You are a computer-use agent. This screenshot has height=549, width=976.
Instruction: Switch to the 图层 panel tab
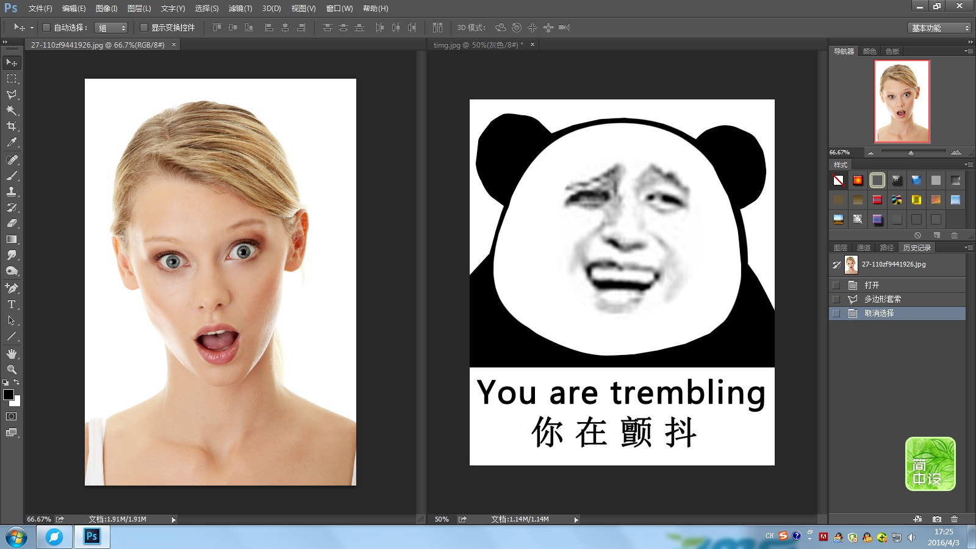[841, 248]
